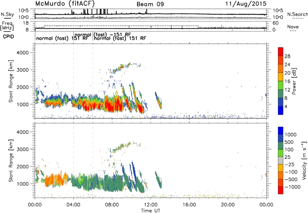Click the velocity color bar's gray segment
Screen dimensions: 308x213
(x=281, y=160)
